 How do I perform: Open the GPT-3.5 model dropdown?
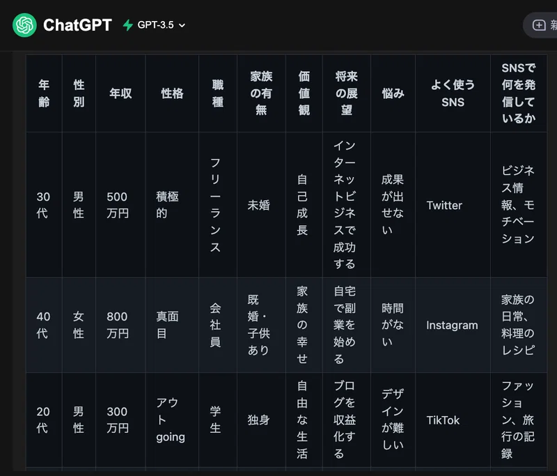(161, 25)
